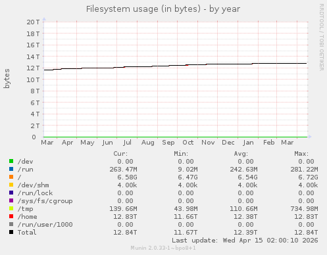Click the 'Cur:' column header
The width and height of the screenshot is (327, 255).
[120, 154]
